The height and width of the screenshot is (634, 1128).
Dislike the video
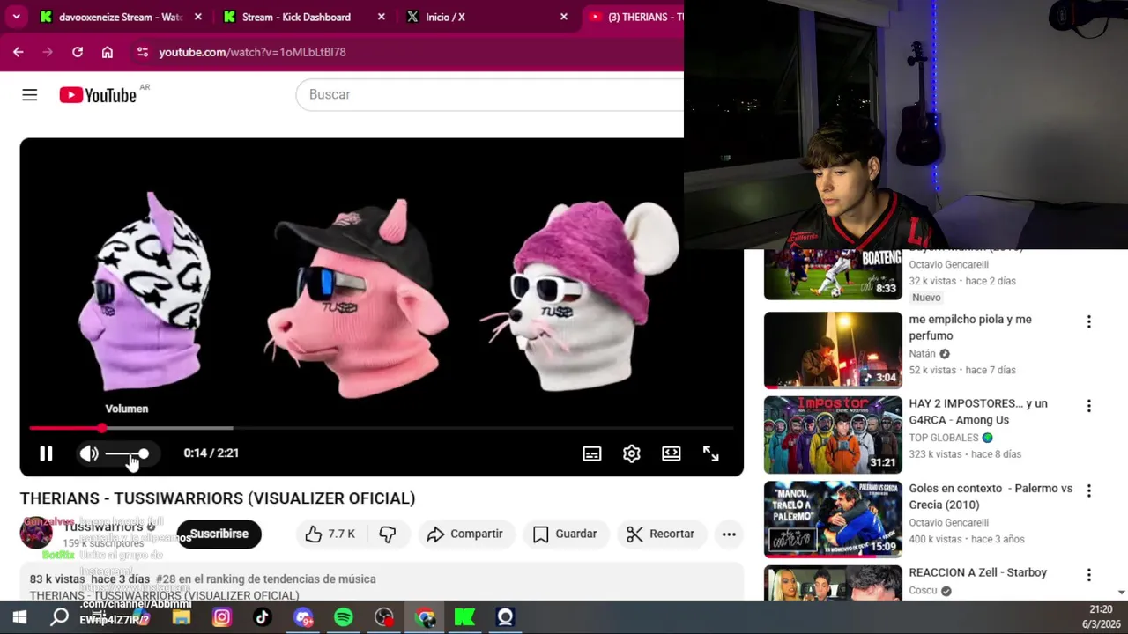388,534
